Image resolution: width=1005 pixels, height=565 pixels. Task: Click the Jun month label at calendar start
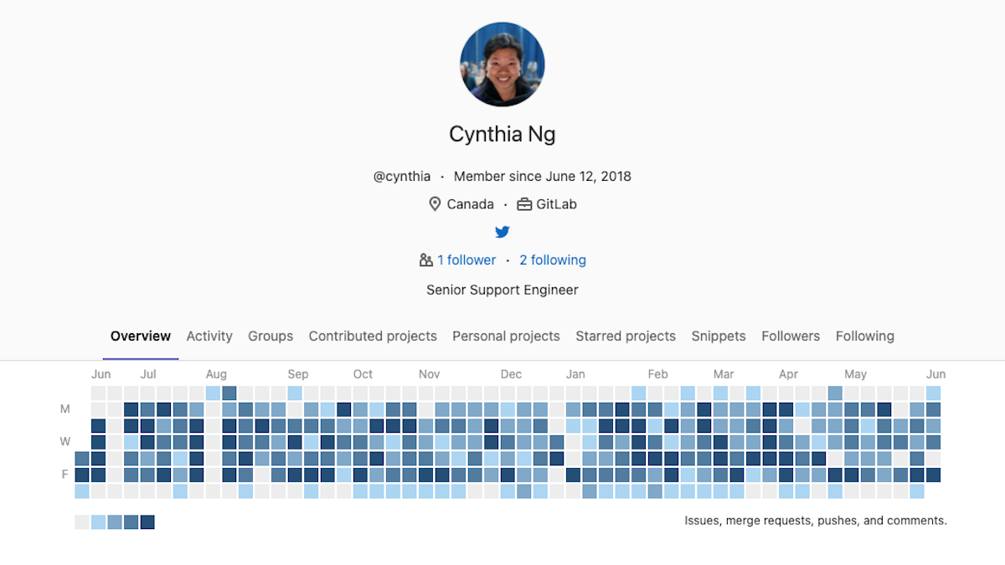[100, 374]
